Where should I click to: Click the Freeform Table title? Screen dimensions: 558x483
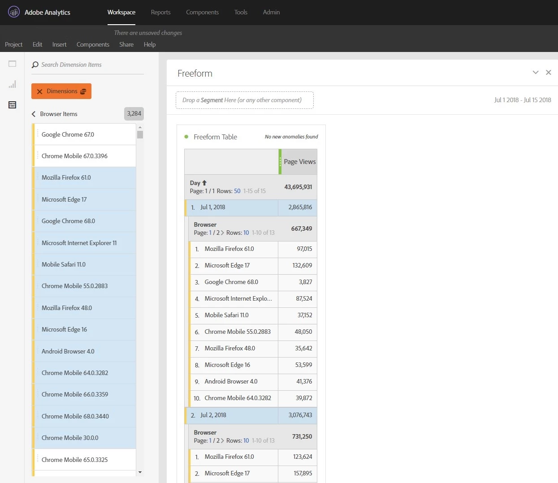215,137
